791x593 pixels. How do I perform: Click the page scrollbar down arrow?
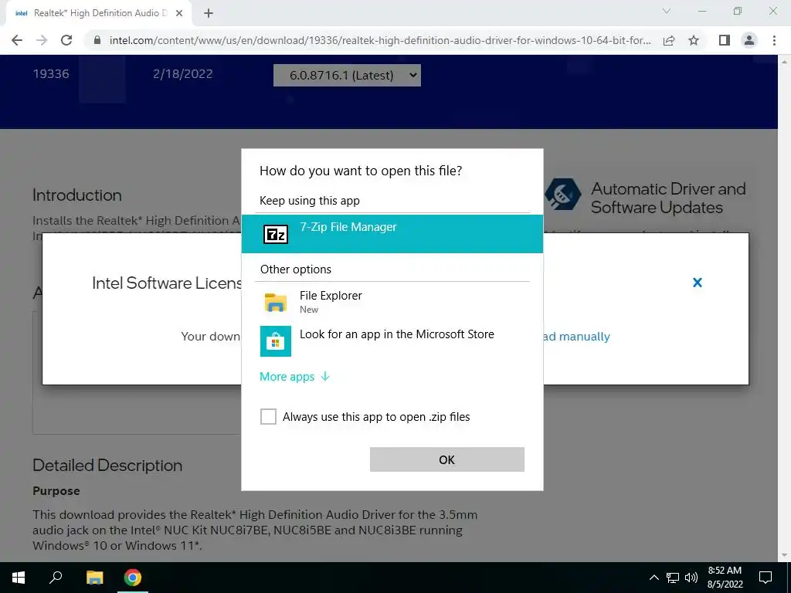click(x=785, y=556)
